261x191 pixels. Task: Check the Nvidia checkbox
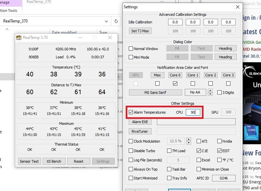(219, 141)
